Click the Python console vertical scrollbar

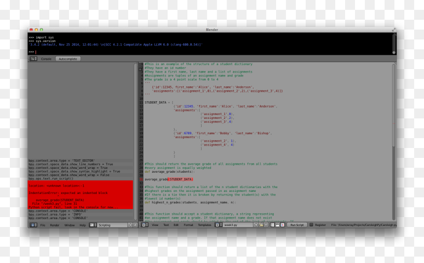[x=394, y=43]
